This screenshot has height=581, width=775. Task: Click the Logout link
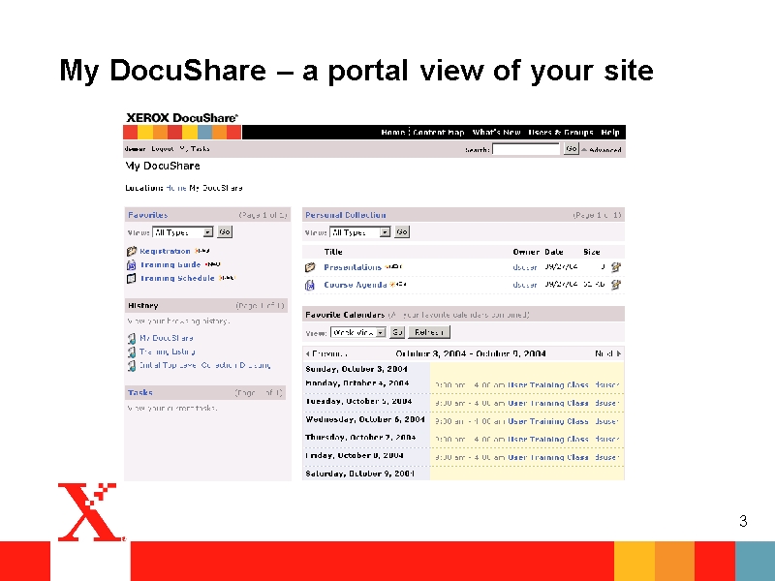click(x=162, y=149)
